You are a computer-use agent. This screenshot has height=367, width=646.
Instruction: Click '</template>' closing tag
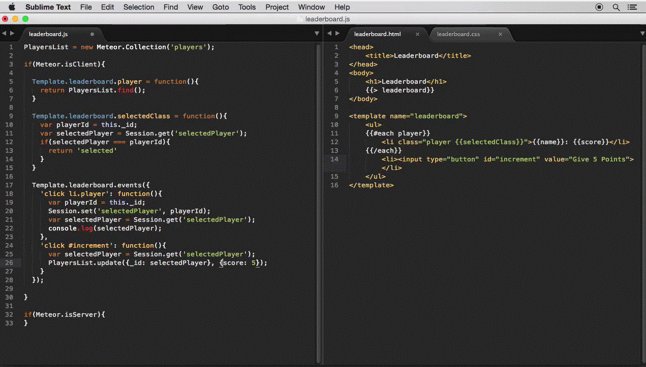[372, 185]
